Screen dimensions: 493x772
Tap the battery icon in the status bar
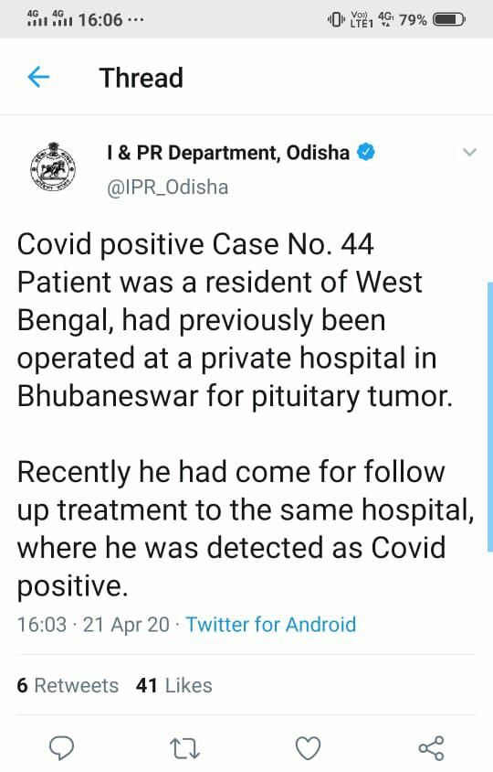[448, 20]
